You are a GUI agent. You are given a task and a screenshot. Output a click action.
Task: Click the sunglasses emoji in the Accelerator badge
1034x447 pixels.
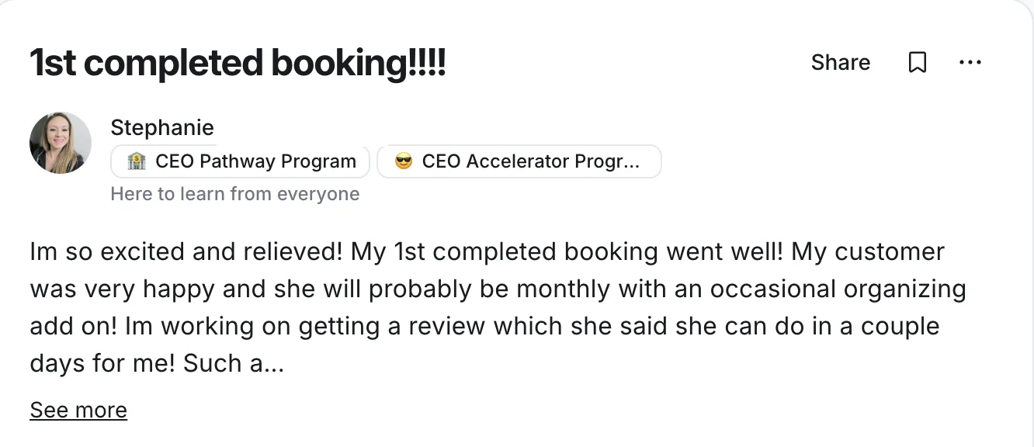[404, 161]
